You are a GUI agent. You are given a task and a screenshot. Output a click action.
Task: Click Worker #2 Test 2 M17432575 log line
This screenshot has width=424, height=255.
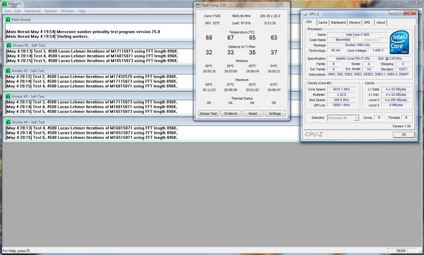pyautogui.click(x=92, y=77)
